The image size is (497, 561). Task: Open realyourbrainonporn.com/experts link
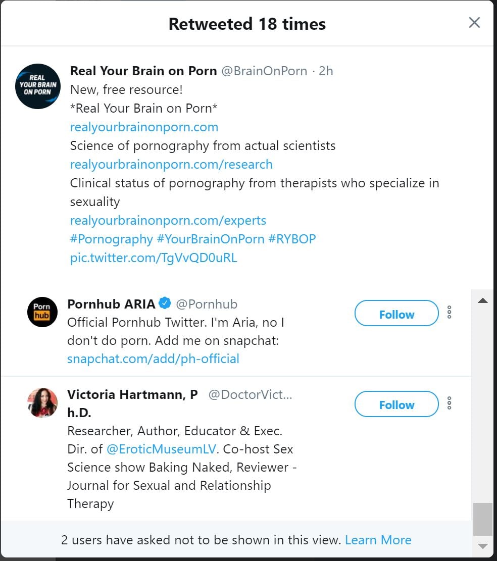pos(168,220)
